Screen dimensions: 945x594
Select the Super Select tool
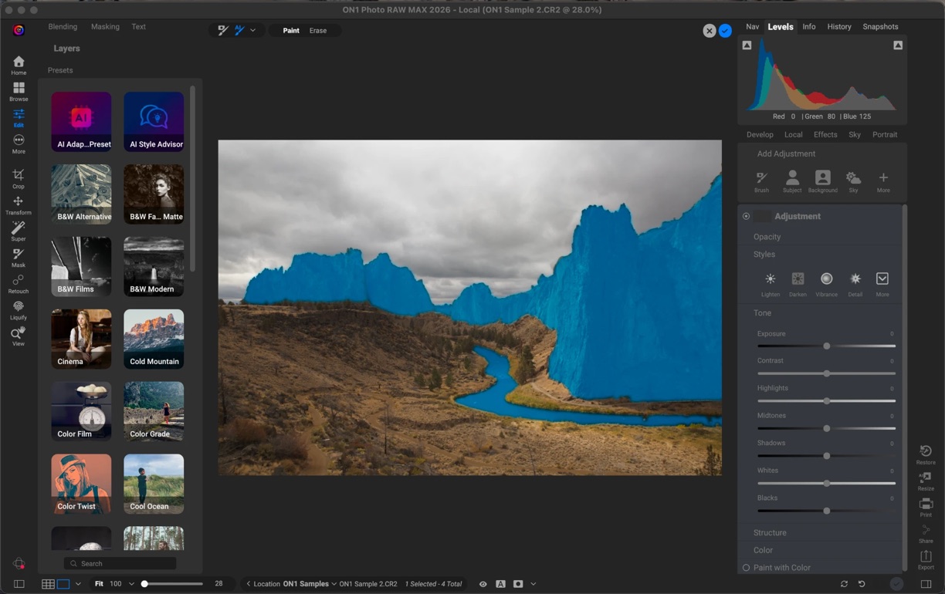coord(19,231)
